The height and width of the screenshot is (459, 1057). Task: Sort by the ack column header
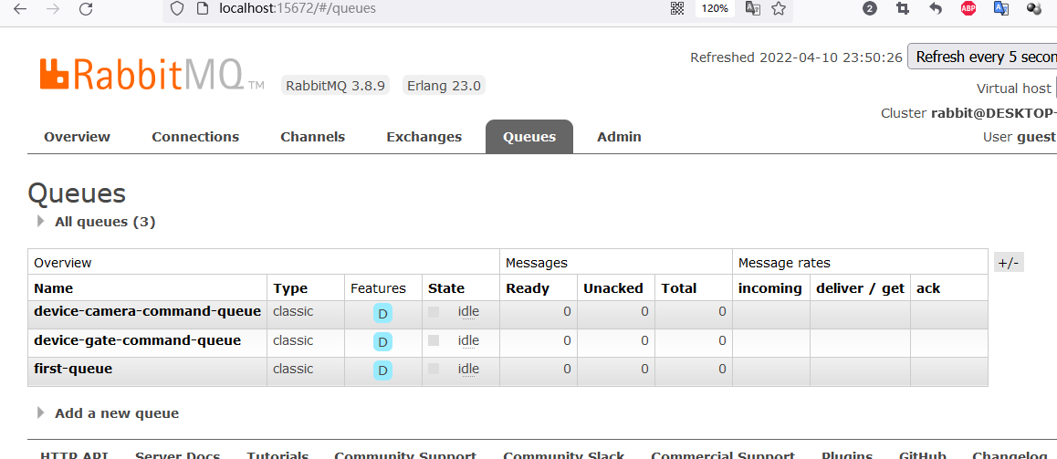click(x=928, y=288)
